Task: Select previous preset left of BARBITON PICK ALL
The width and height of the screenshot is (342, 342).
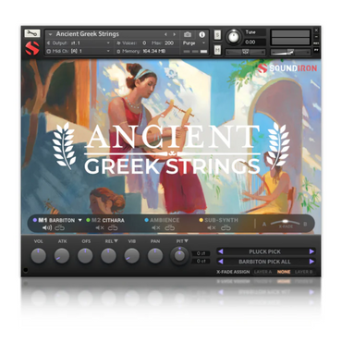Action: [x=221, y=262]
